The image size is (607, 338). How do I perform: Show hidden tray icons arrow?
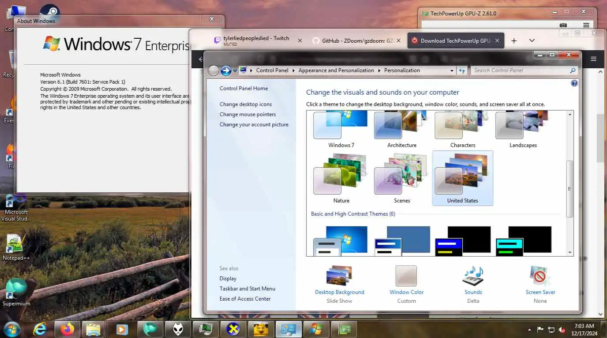(x=529, y=330)
